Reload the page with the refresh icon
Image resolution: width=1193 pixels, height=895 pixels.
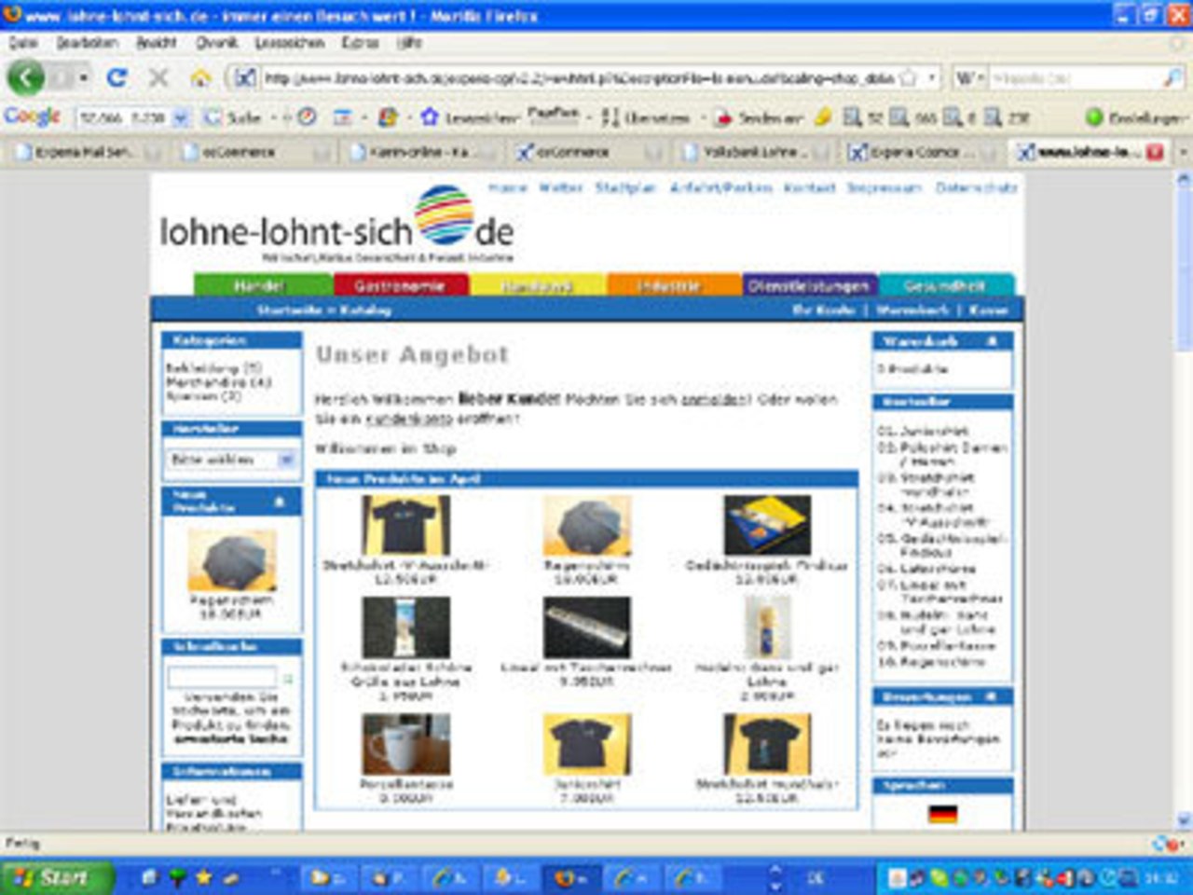117,78
